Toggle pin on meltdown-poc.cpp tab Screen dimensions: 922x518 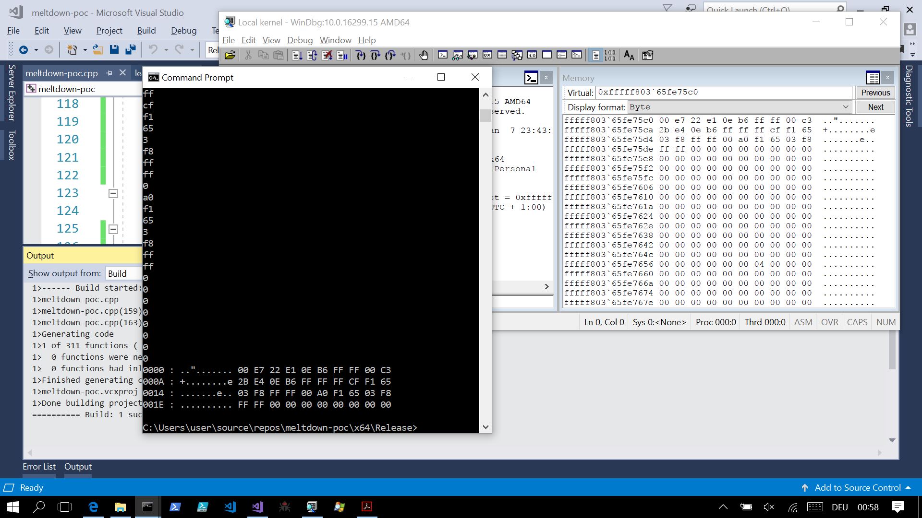[109, 73]
